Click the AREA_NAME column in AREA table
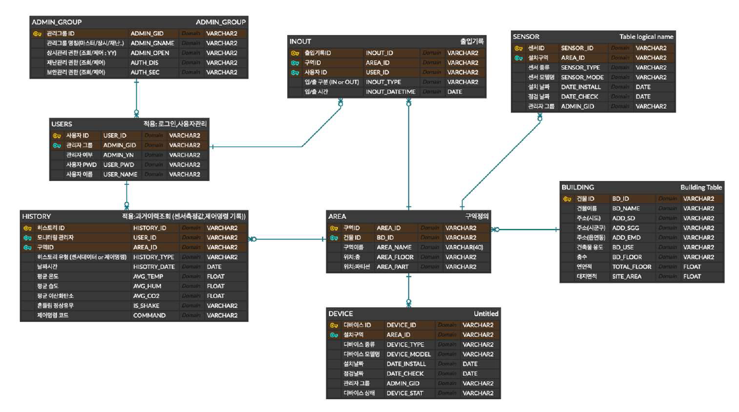 point(394,248)
